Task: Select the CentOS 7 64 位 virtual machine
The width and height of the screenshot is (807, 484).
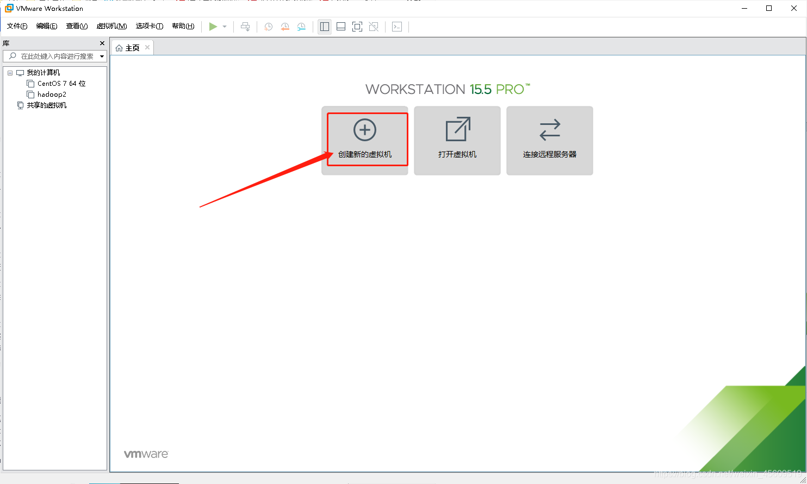Action: pos(61,84)
